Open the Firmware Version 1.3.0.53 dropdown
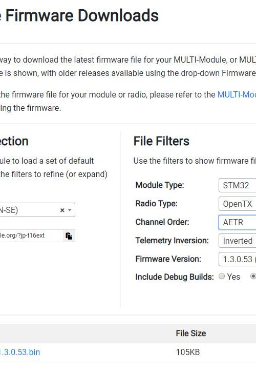 237,259
